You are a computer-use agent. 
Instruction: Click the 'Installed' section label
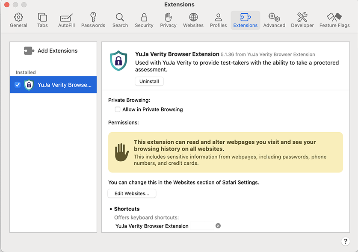[x=26, y=72]
